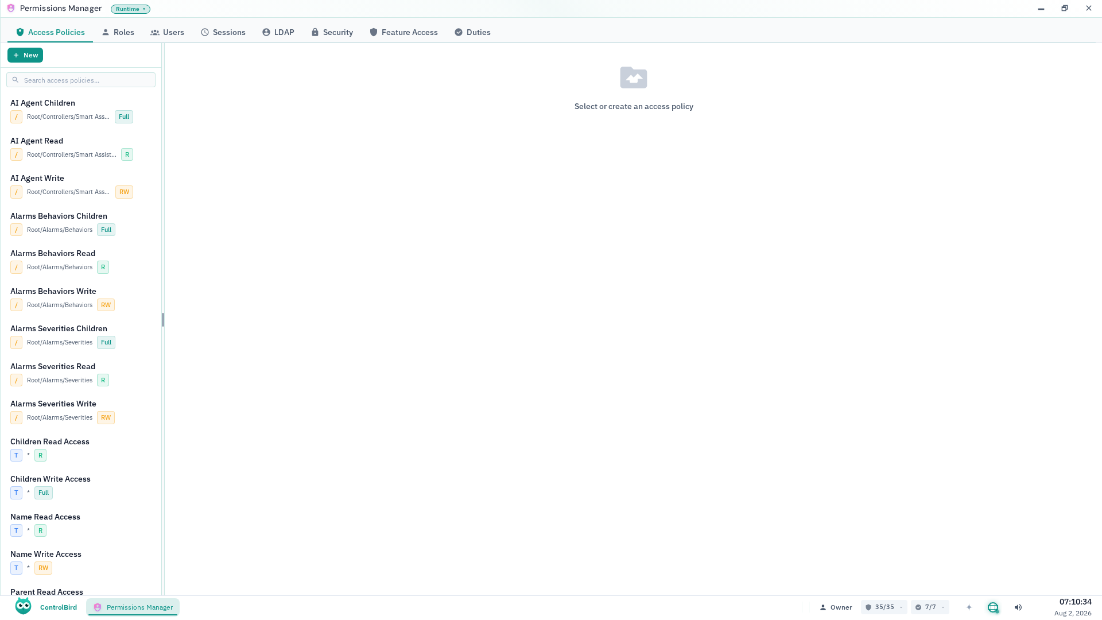Viewport: 1102px width, 620px height.
Task: Click the Full badge on Alarms Behaviors Children
Action: [106, 230]
